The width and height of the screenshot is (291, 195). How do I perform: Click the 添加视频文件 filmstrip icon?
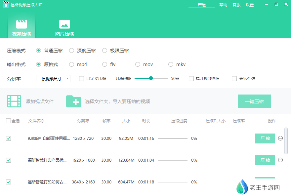(x=14, y=101)
